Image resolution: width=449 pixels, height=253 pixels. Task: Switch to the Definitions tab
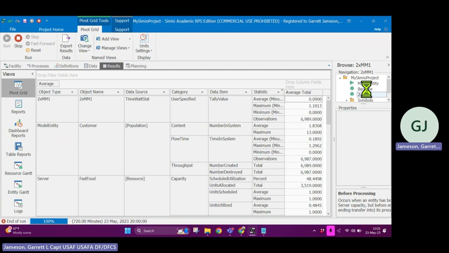66,66
